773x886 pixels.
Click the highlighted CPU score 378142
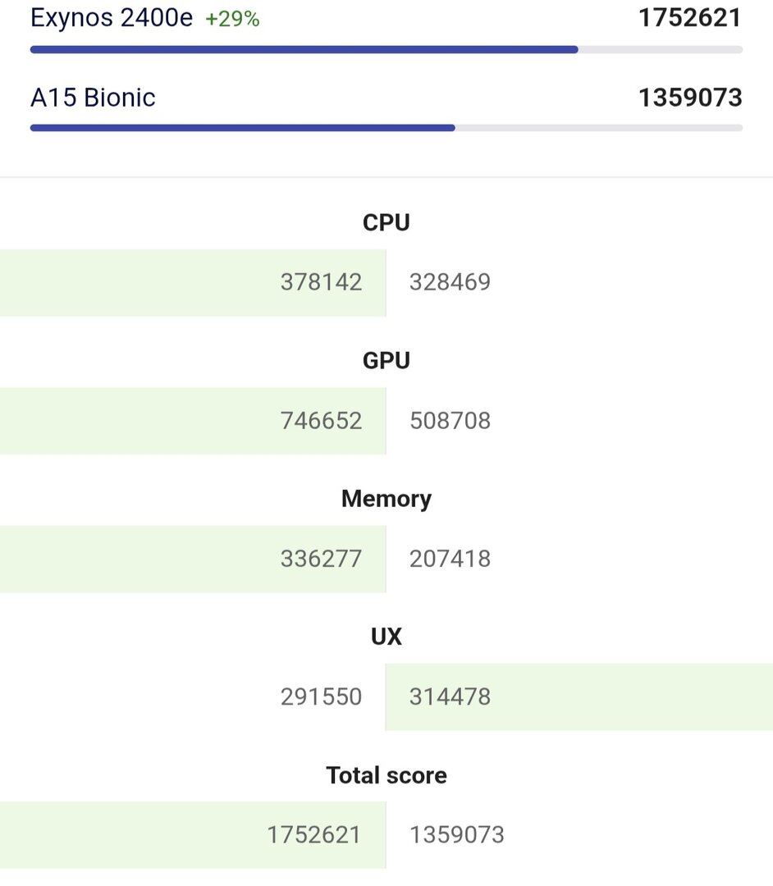pos(321,282)
